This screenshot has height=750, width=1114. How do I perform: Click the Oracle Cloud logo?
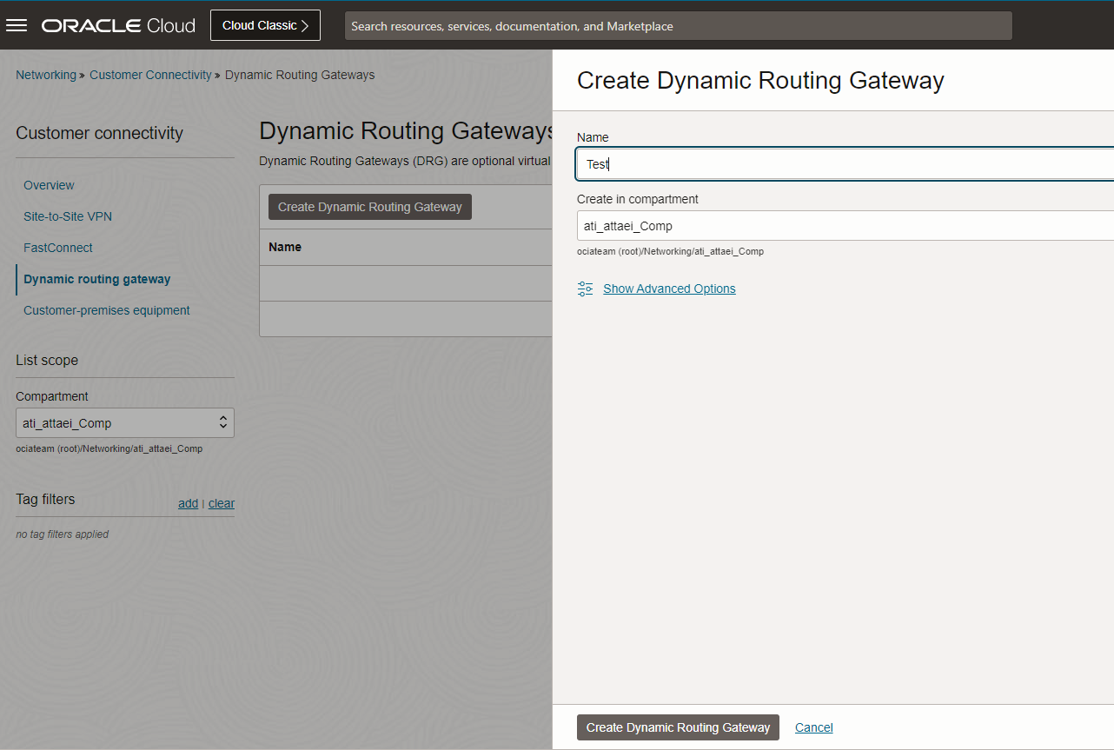(118, 26)
